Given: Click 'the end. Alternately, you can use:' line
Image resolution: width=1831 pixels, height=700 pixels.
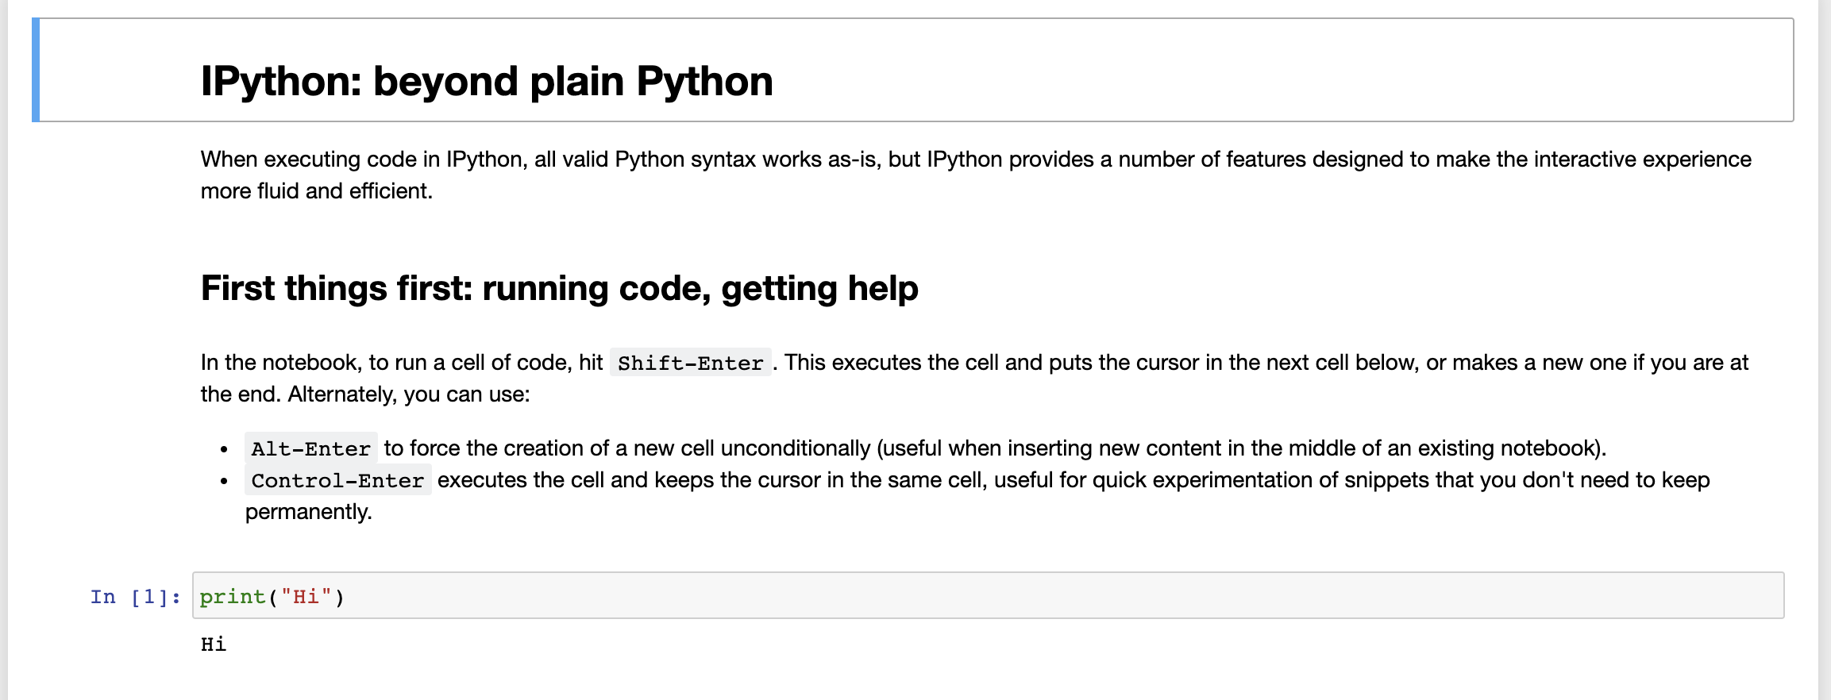Looking at the screenshot, I should (364, 394).
